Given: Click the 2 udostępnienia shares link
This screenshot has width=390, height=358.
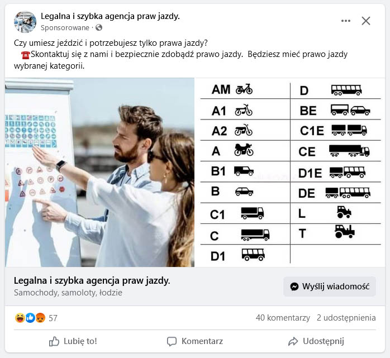Looking at the screenshot, I should click(346, 318).
